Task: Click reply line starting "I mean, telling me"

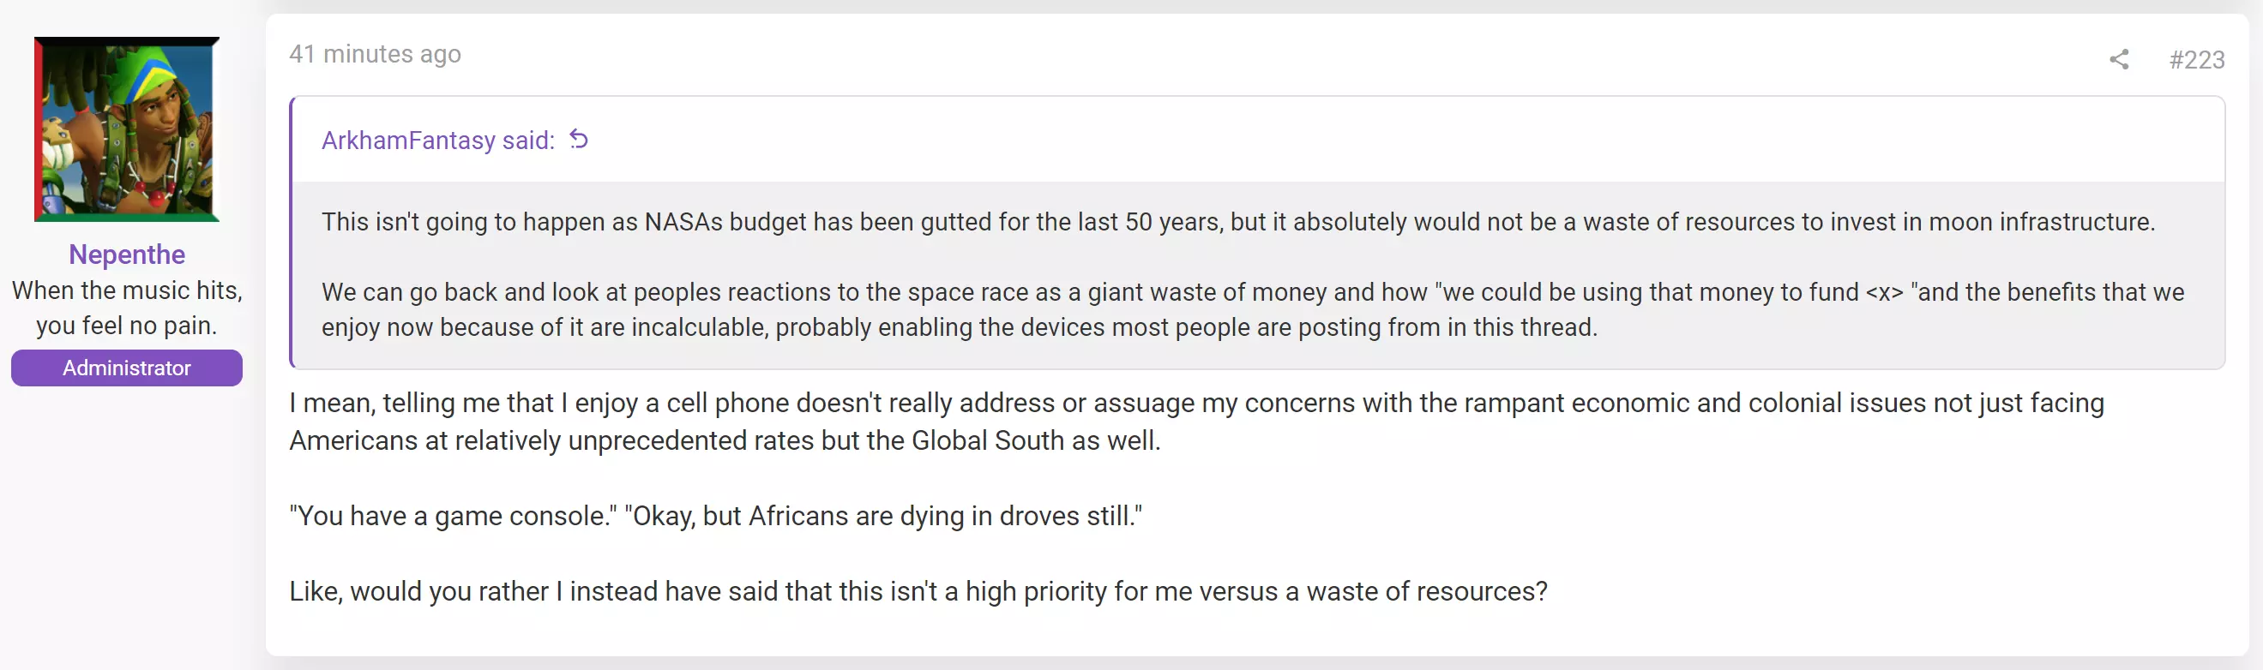Action: tap(1196, 403)
